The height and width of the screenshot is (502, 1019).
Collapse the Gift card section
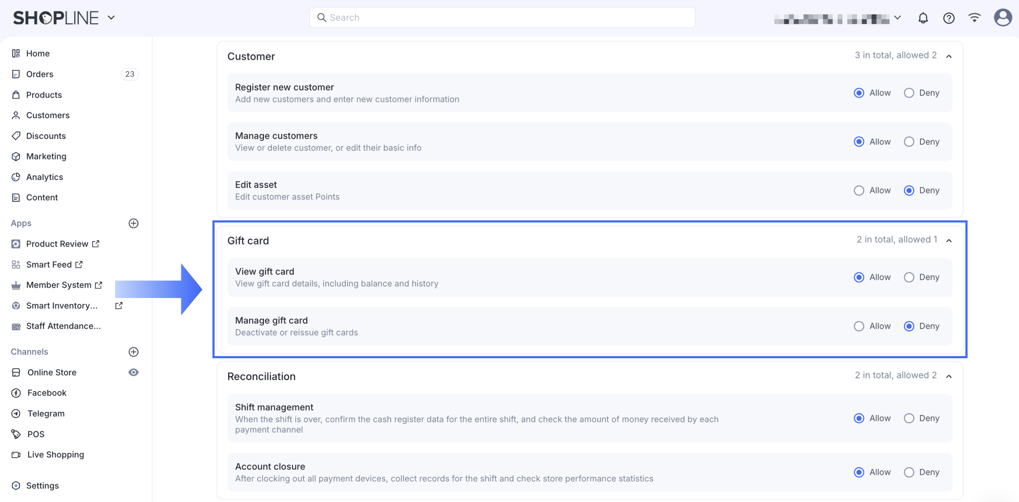[949, 240]
